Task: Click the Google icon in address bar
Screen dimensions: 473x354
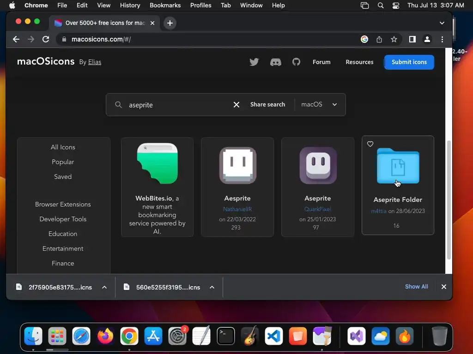Action: (x=364, y=39)
